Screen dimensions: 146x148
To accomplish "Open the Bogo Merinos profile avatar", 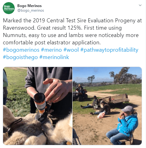I will coord(9,8).
